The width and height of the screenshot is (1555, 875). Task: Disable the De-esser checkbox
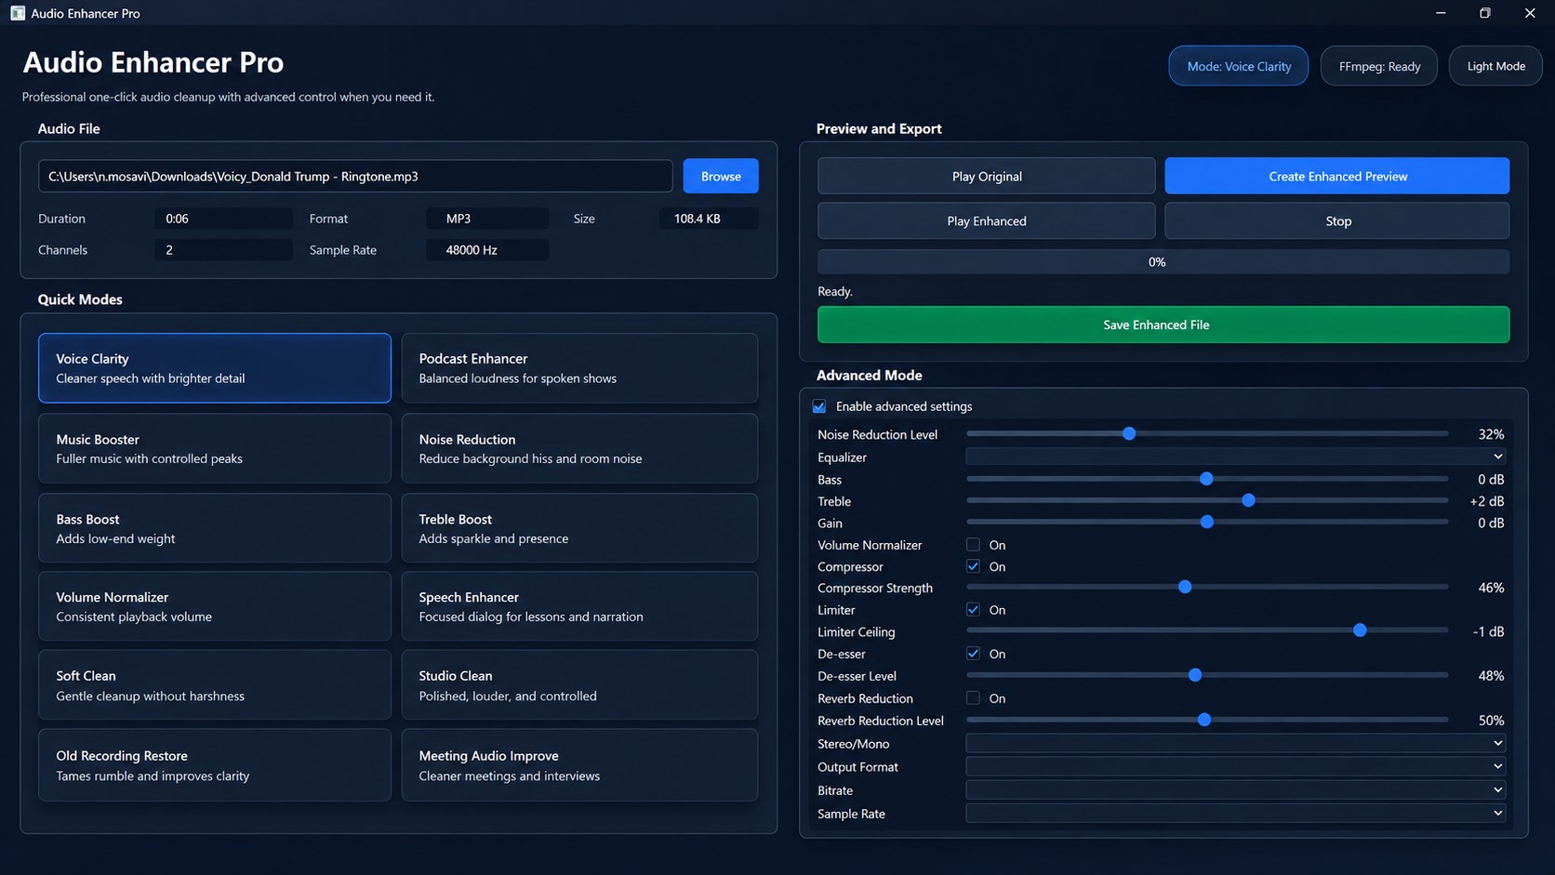click(x=973, y=654)
